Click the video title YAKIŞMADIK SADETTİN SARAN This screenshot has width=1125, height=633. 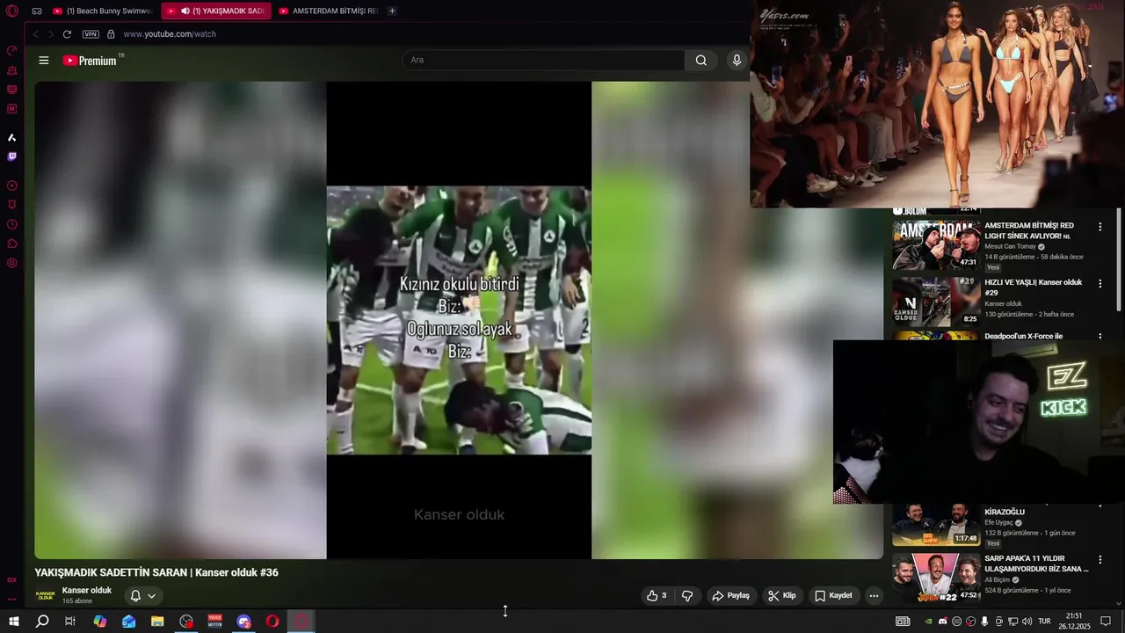point(156,572)
